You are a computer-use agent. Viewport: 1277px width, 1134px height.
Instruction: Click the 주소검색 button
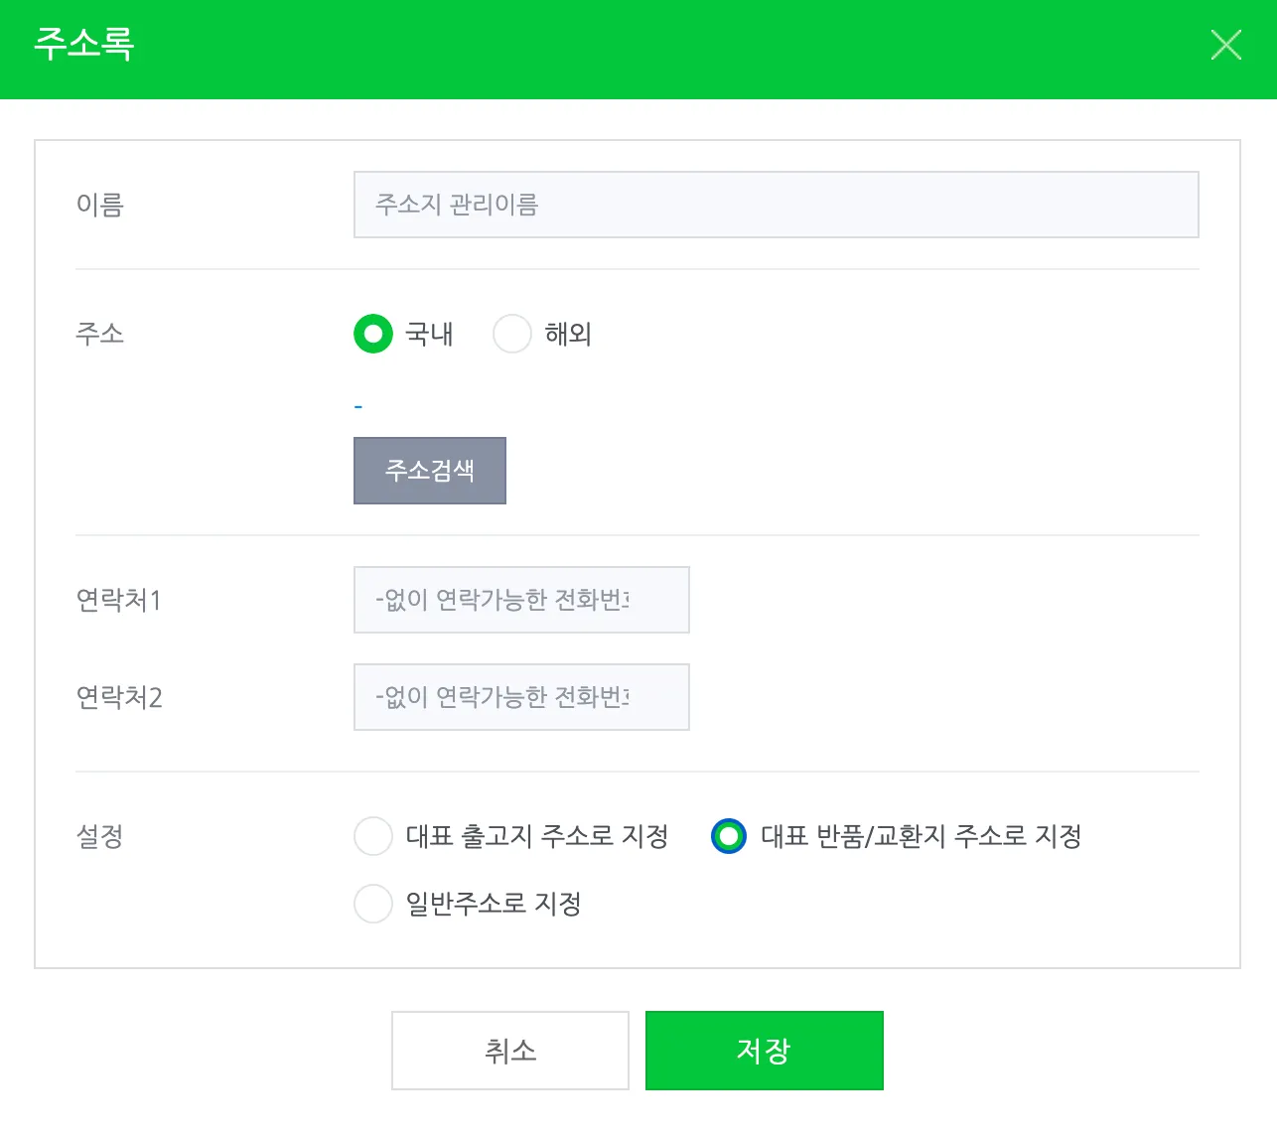click(x=430, y=471)
